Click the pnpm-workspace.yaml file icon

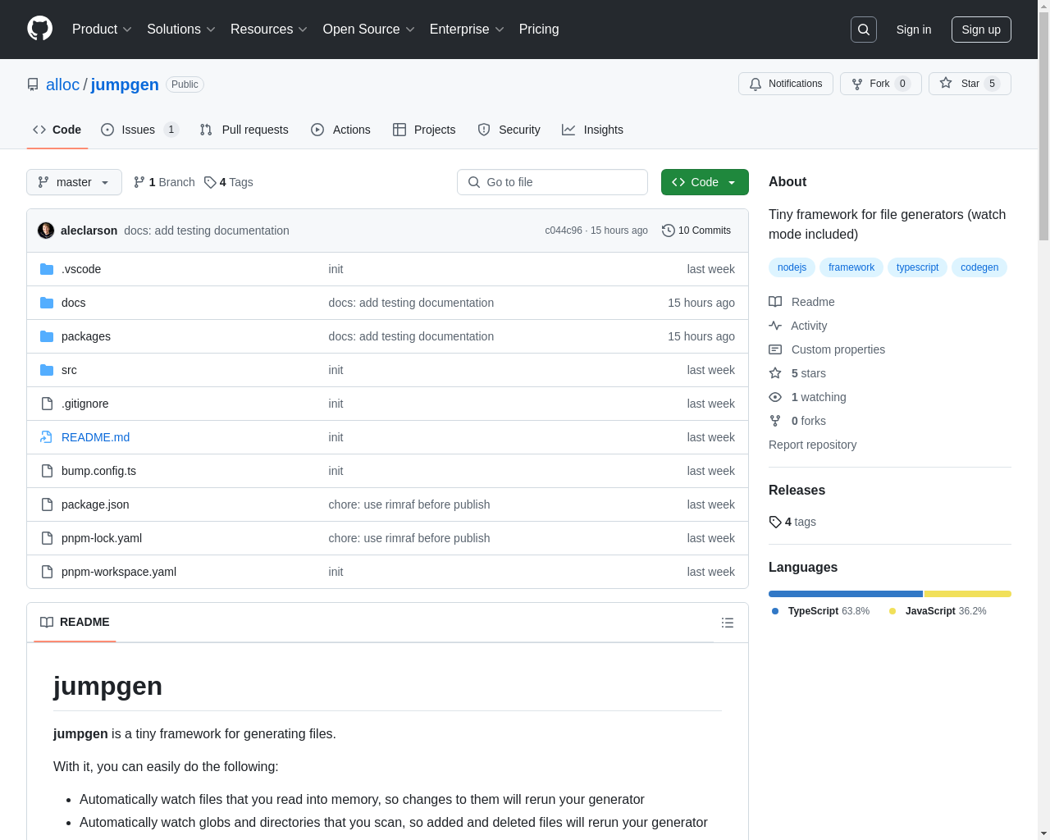point(47,572)
